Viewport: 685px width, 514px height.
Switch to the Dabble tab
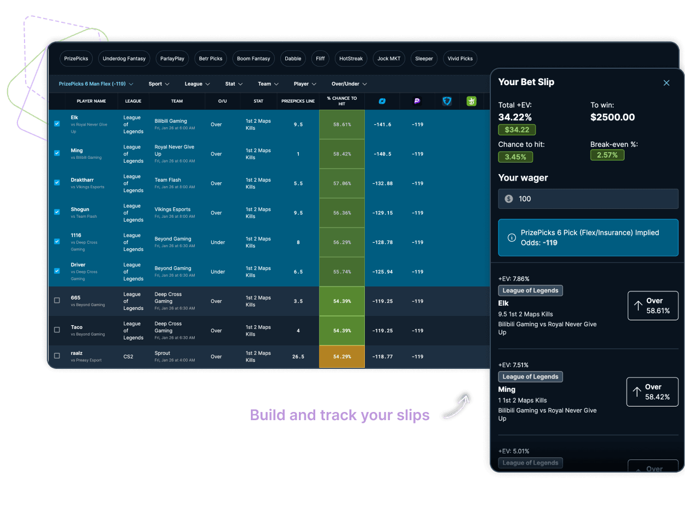click(293, 59)
